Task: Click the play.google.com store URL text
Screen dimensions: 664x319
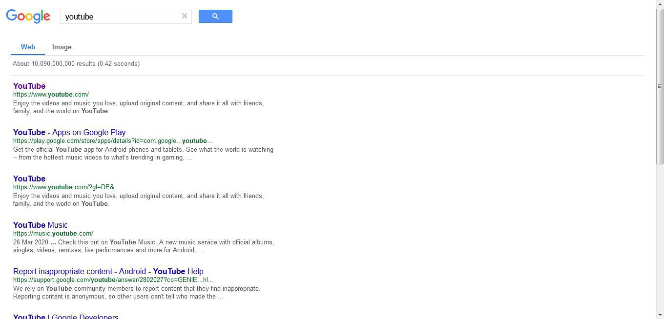Action: tap(113, 140)
